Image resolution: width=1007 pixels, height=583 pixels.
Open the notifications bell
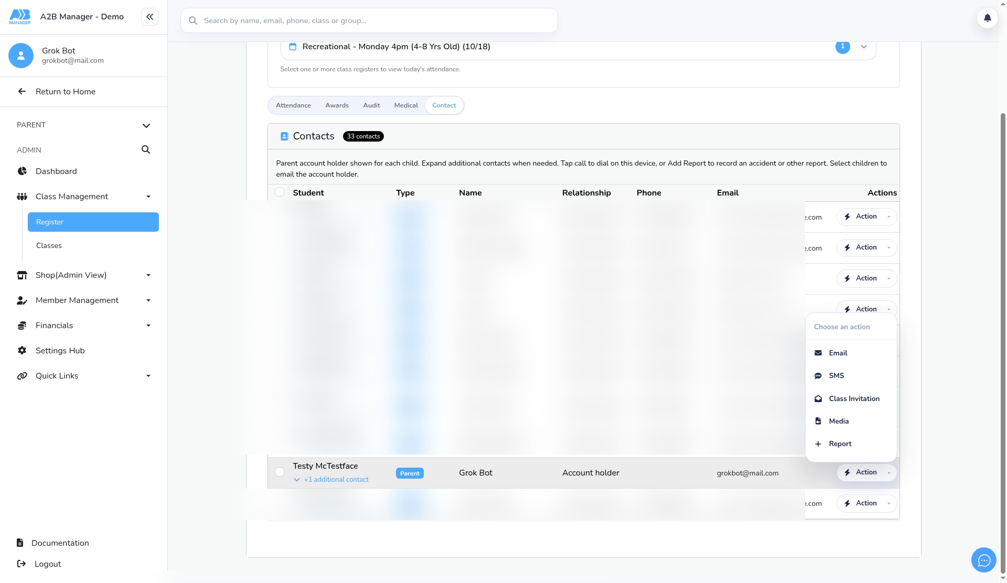click(987, 18)
